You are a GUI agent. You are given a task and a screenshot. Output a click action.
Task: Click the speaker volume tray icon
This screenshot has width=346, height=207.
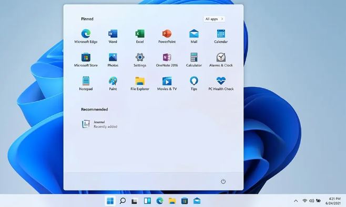(x=311, y=201)
